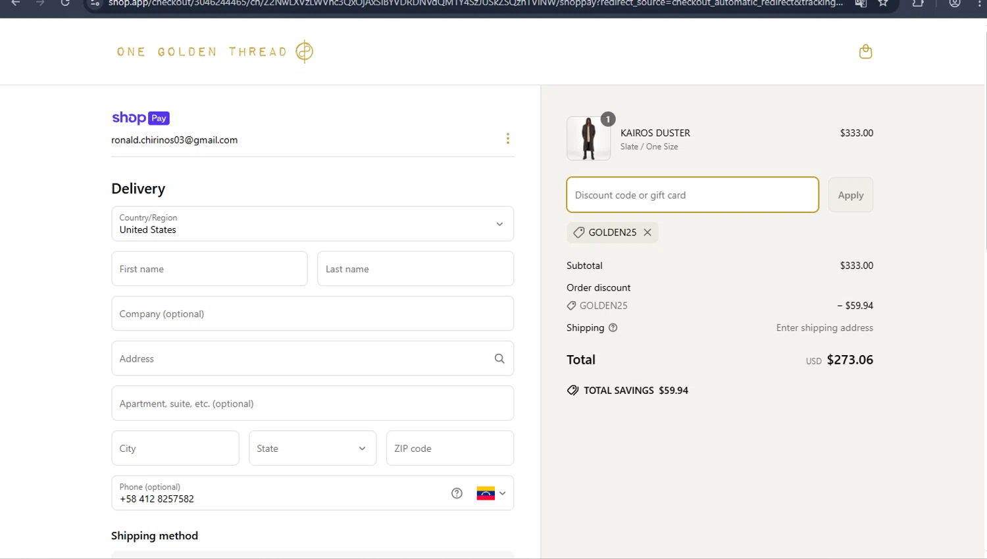Expand the Country/Region dropdown
Image resolution: width=987 pixels, height=559 pixels.
pos(313,224)
